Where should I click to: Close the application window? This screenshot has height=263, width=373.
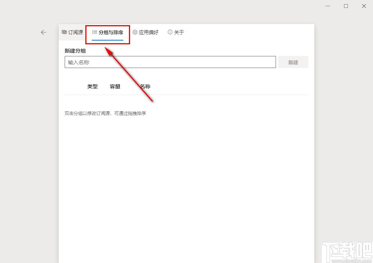click(x=364, y=6)
